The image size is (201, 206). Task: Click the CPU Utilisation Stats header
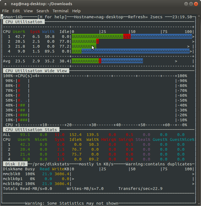(31, 130)
